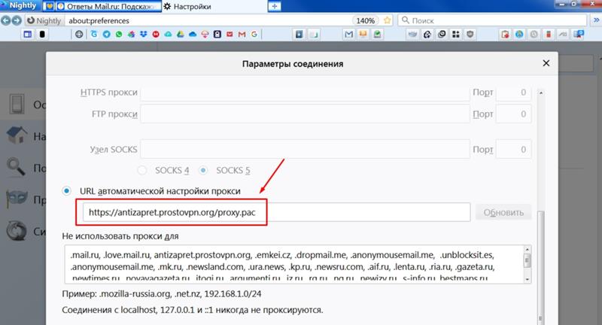The width and height of the screenshot is (602, 325).
Task: Open the Gmail M bookmark icon
Action: [x=242, y=34]
